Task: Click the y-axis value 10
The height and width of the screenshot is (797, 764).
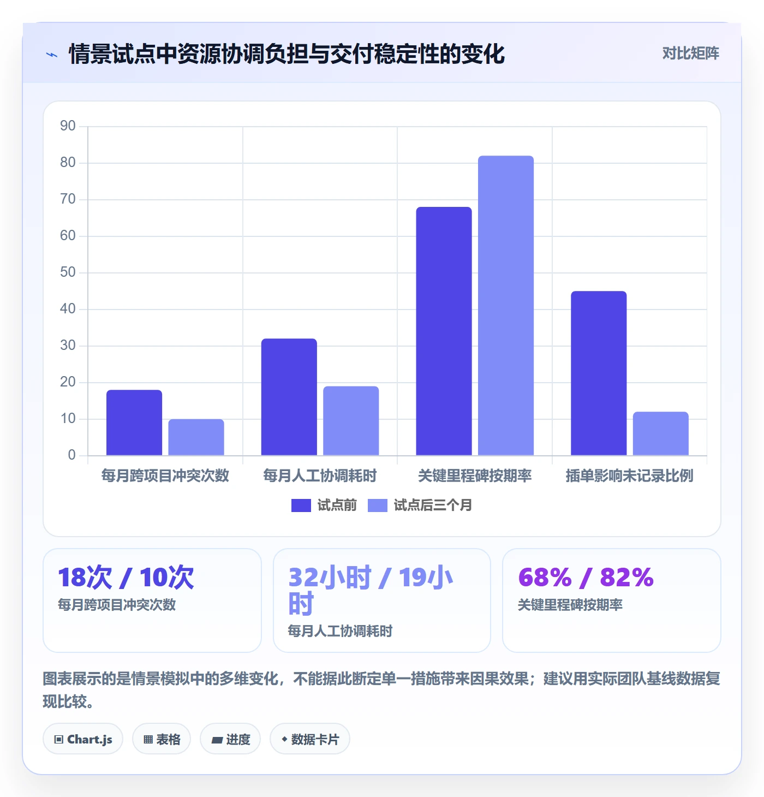Action: pyautogui.click(x=68, y=419)
